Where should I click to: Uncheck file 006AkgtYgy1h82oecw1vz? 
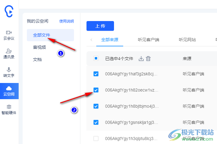[96, 90]
